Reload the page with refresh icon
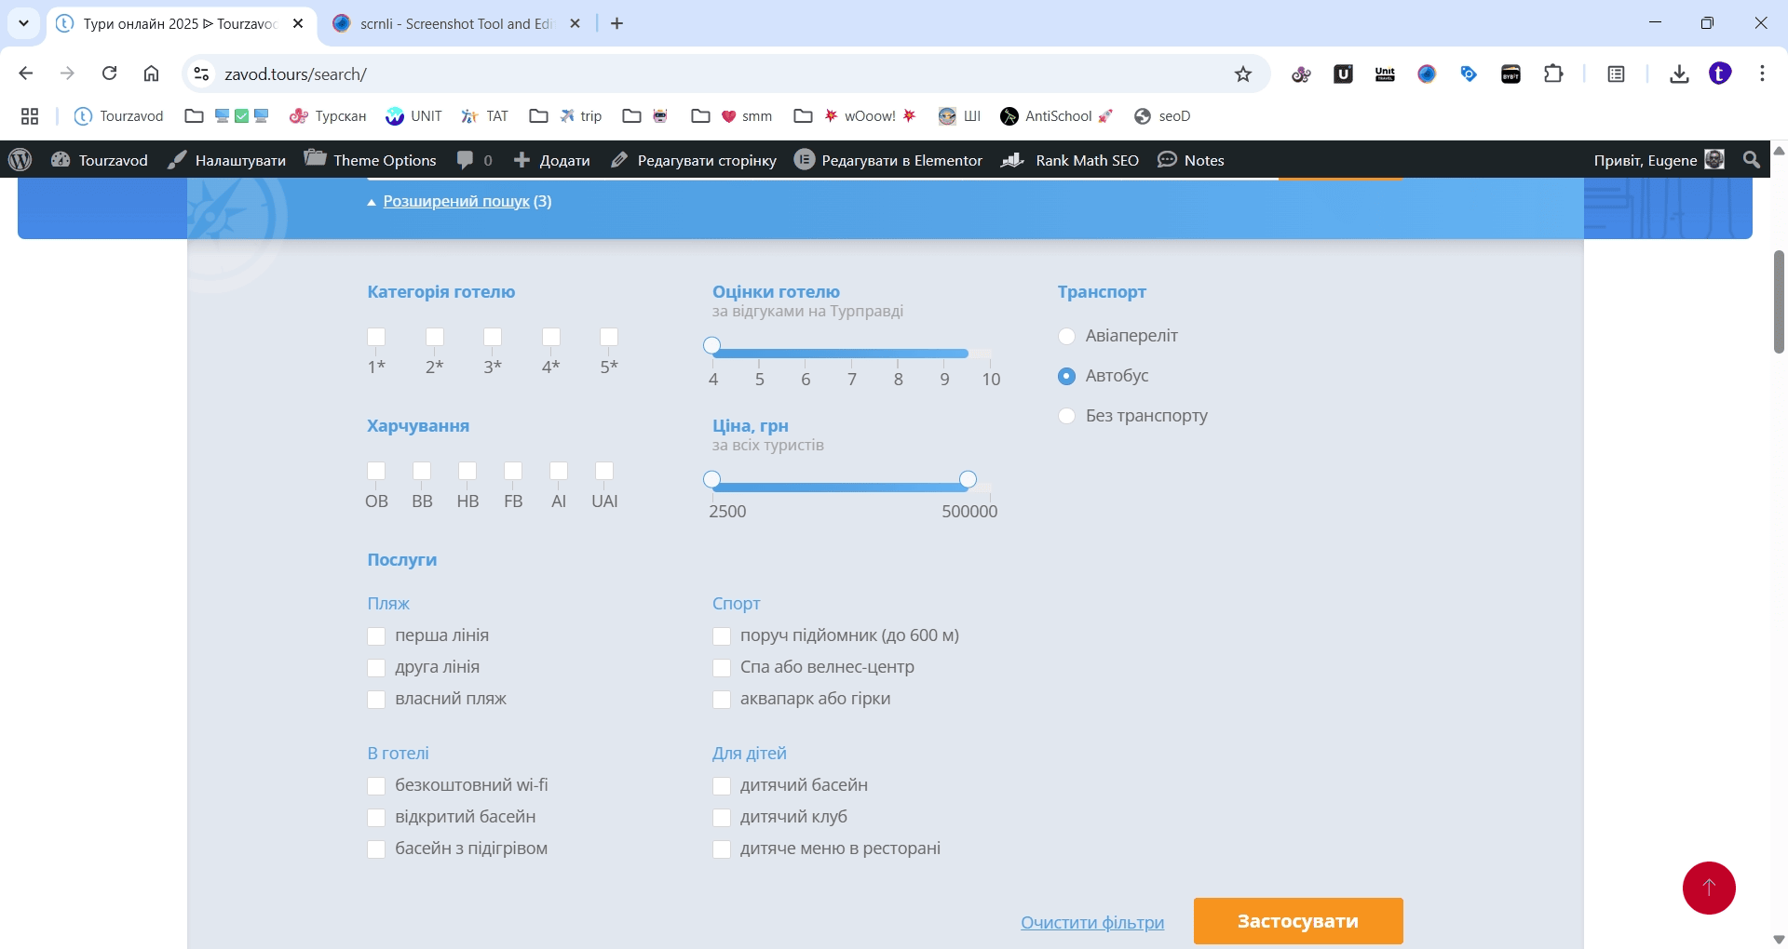This screenshot has height=949, width=1788. 110,74
